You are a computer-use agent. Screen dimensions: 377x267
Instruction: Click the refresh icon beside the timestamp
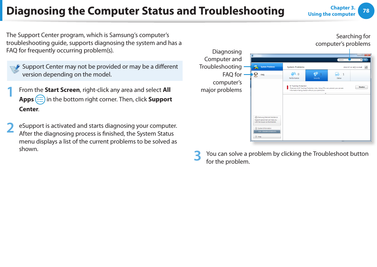click(366, 67)
